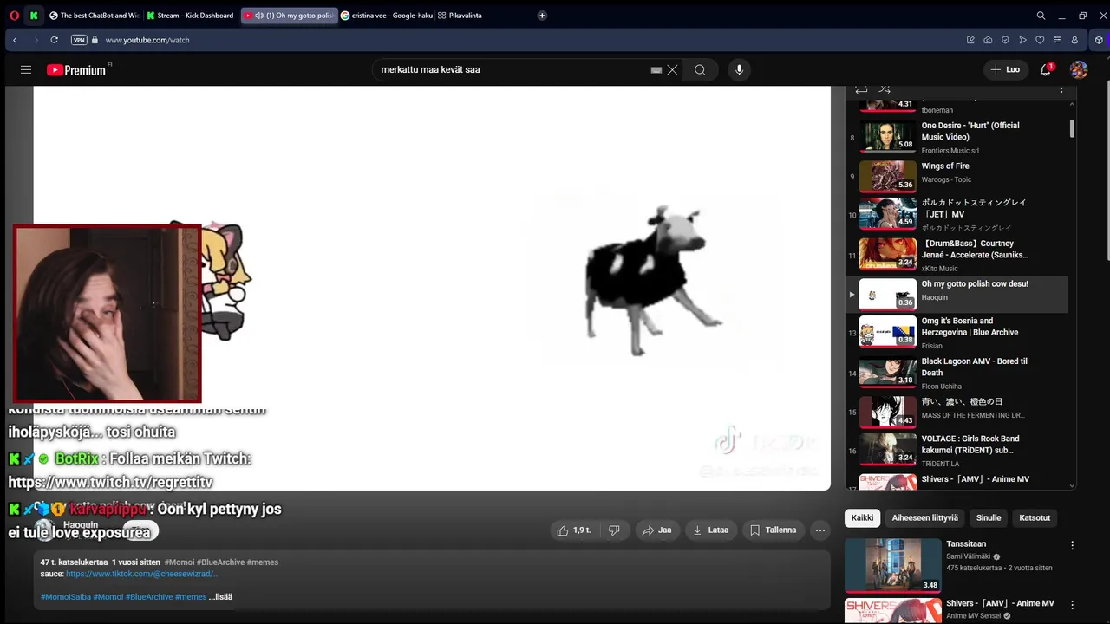
Task: Clear the search box text
Action: [672, 70]
